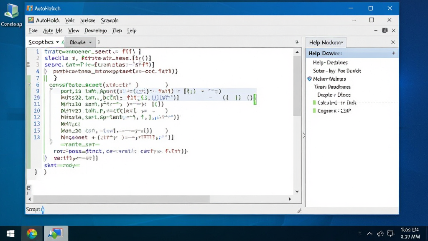Click the shield icon beside Nelour Welmes

[x=310, y=79]
